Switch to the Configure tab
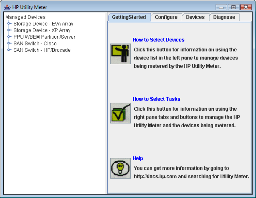256x198 pixels. click(x=166, y=17)
